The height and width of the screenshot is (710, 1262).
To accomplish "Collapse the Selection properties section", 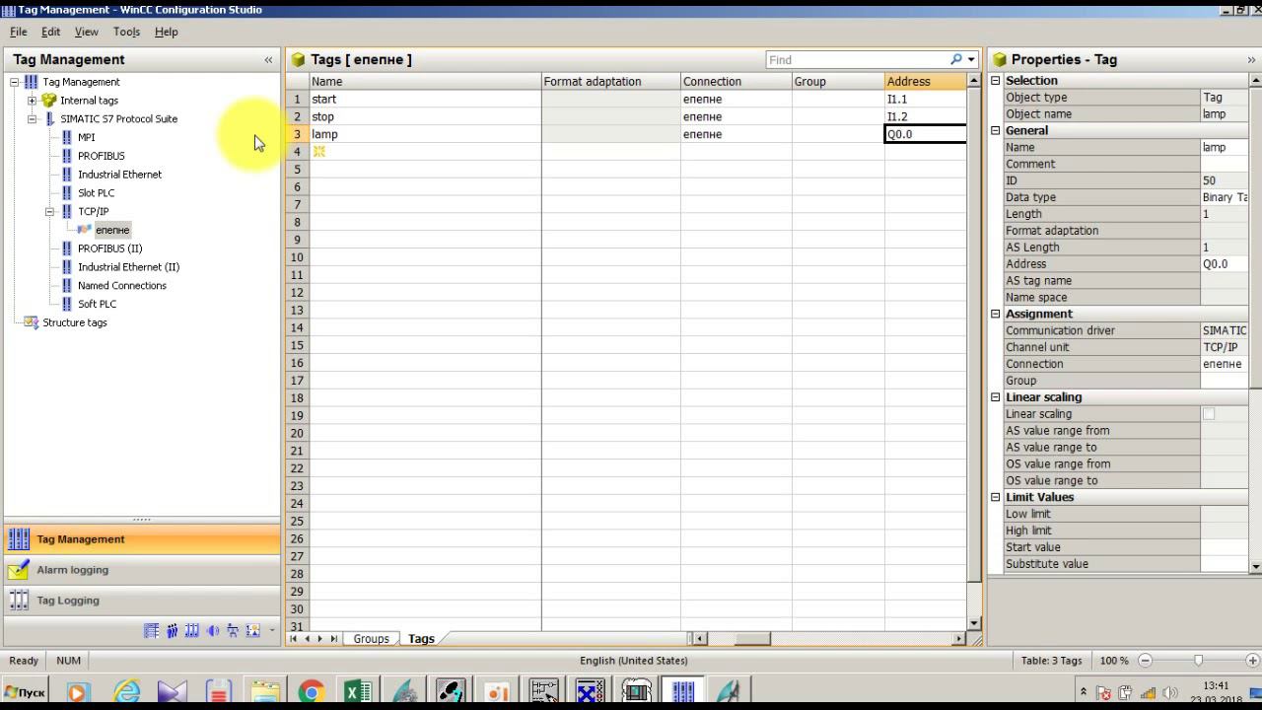I will (x=995, y=81).
